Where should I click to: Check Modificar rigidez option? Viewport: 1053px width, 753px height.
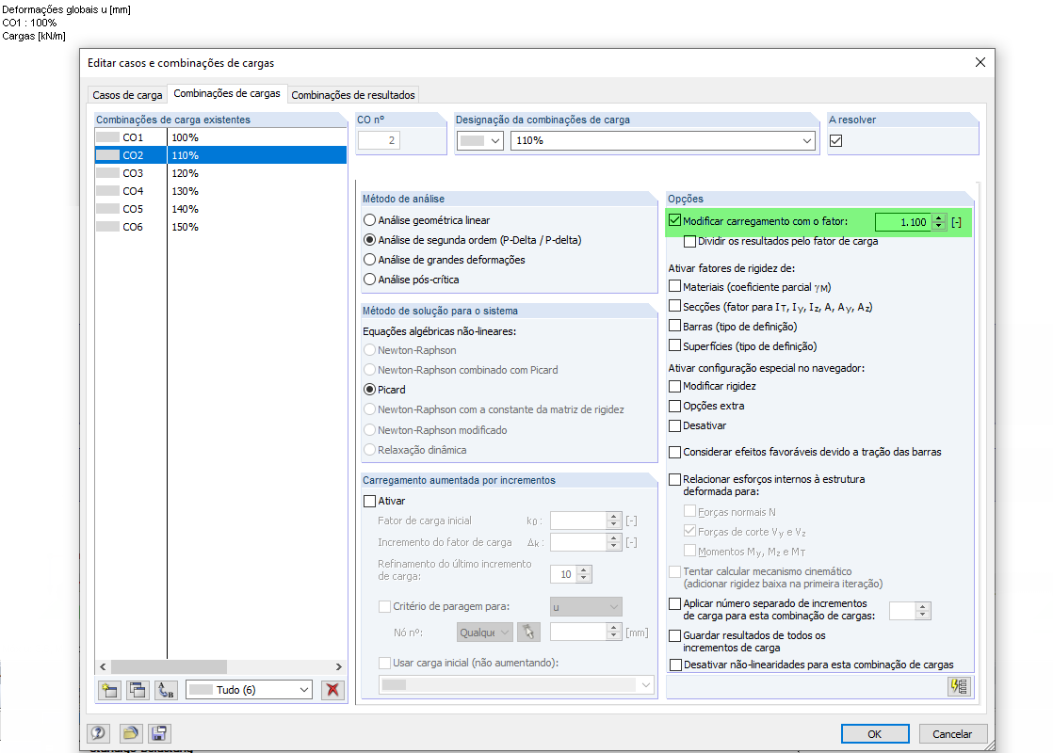pyautogui.click(x=675, y=386)
